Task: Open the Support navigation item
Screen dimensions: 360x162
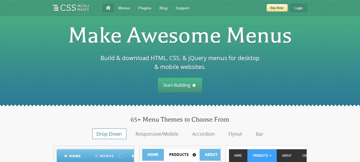Action: point(183,8)
